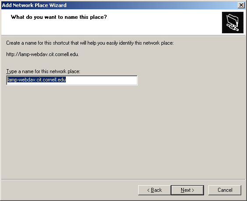Cancel the wizard
Image resolution: width=247 pixels, height=201 pixels.
225,190
